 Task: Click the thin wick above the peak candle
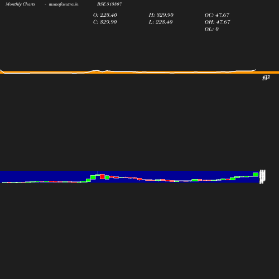tap(98, 172)
